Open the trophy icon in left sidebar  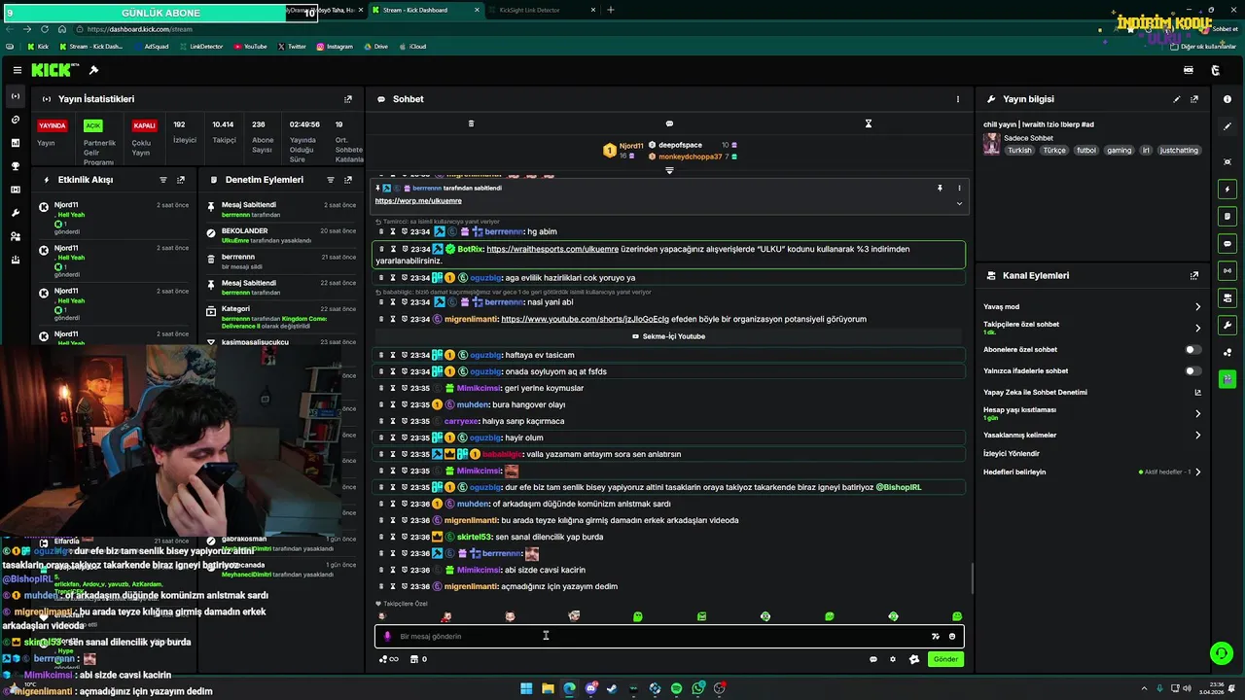point(15,166)
